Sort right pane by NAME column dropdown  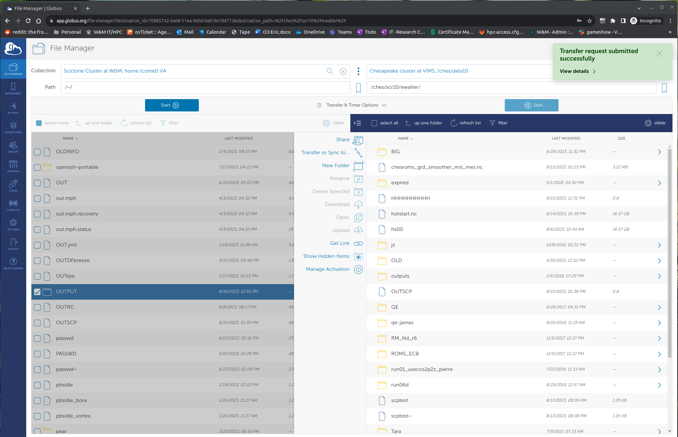click(x=405, y=138)
